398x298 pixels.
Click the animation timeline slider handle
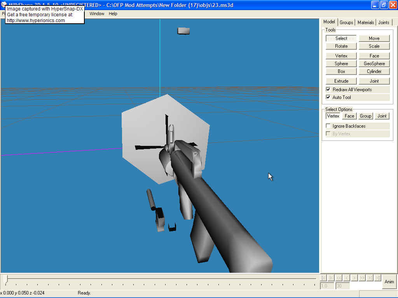pos(5,279)
